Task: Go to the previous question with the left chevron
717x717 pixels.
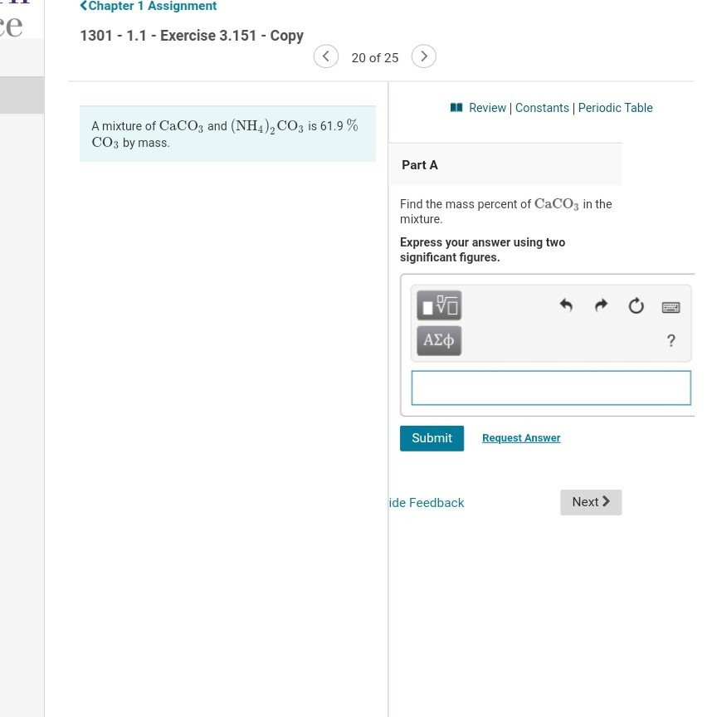Action: (325, 56)
